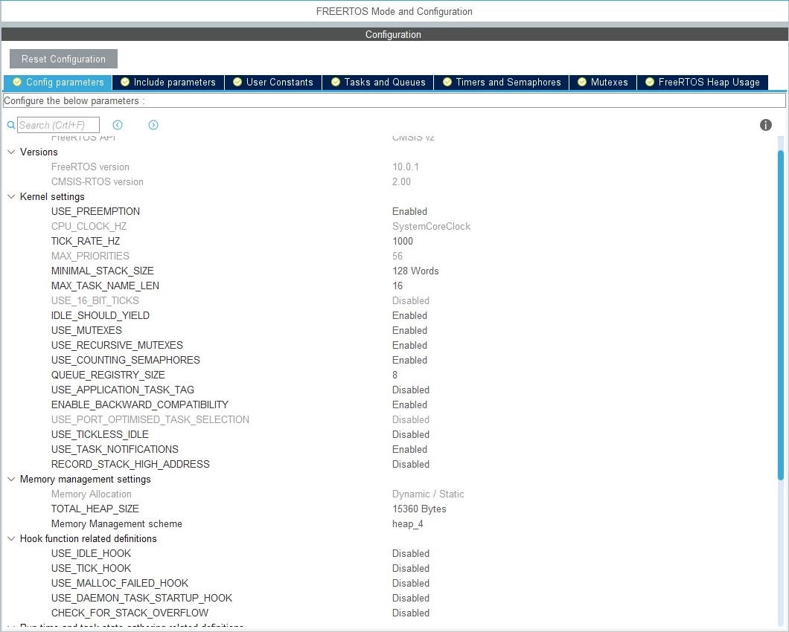Change USE_MALLOC_FAILED_HOOK Disabled value

tap(411, 583)
